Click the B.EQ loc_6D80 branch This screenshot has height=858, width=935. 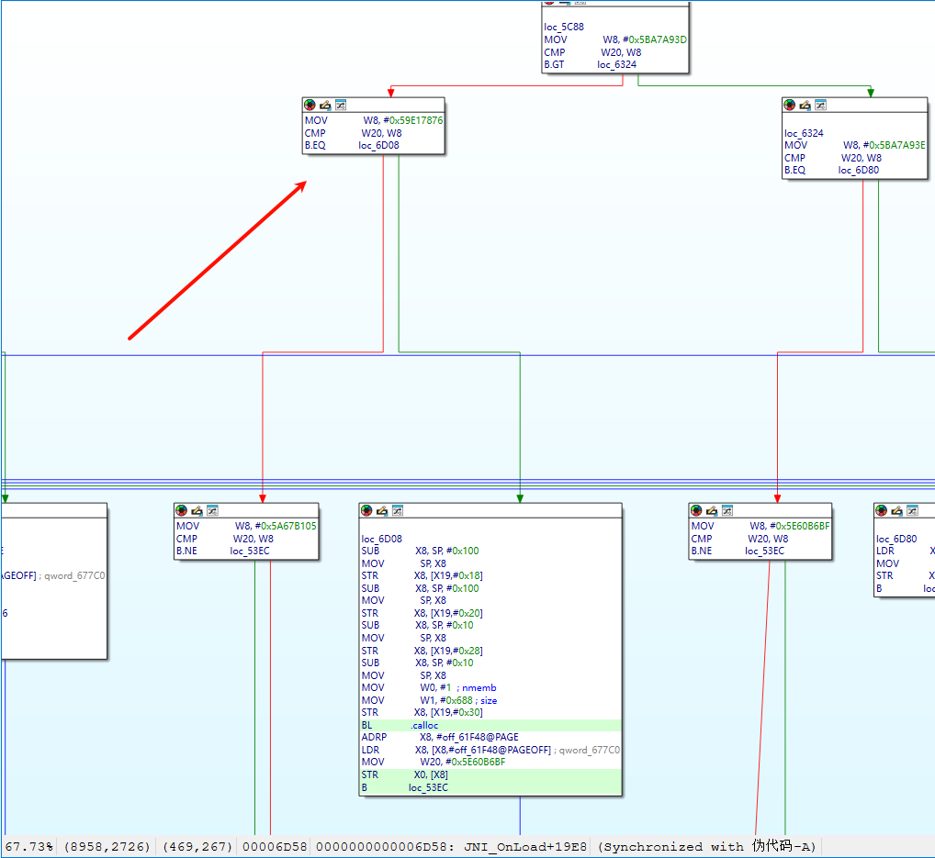(831, 171)
